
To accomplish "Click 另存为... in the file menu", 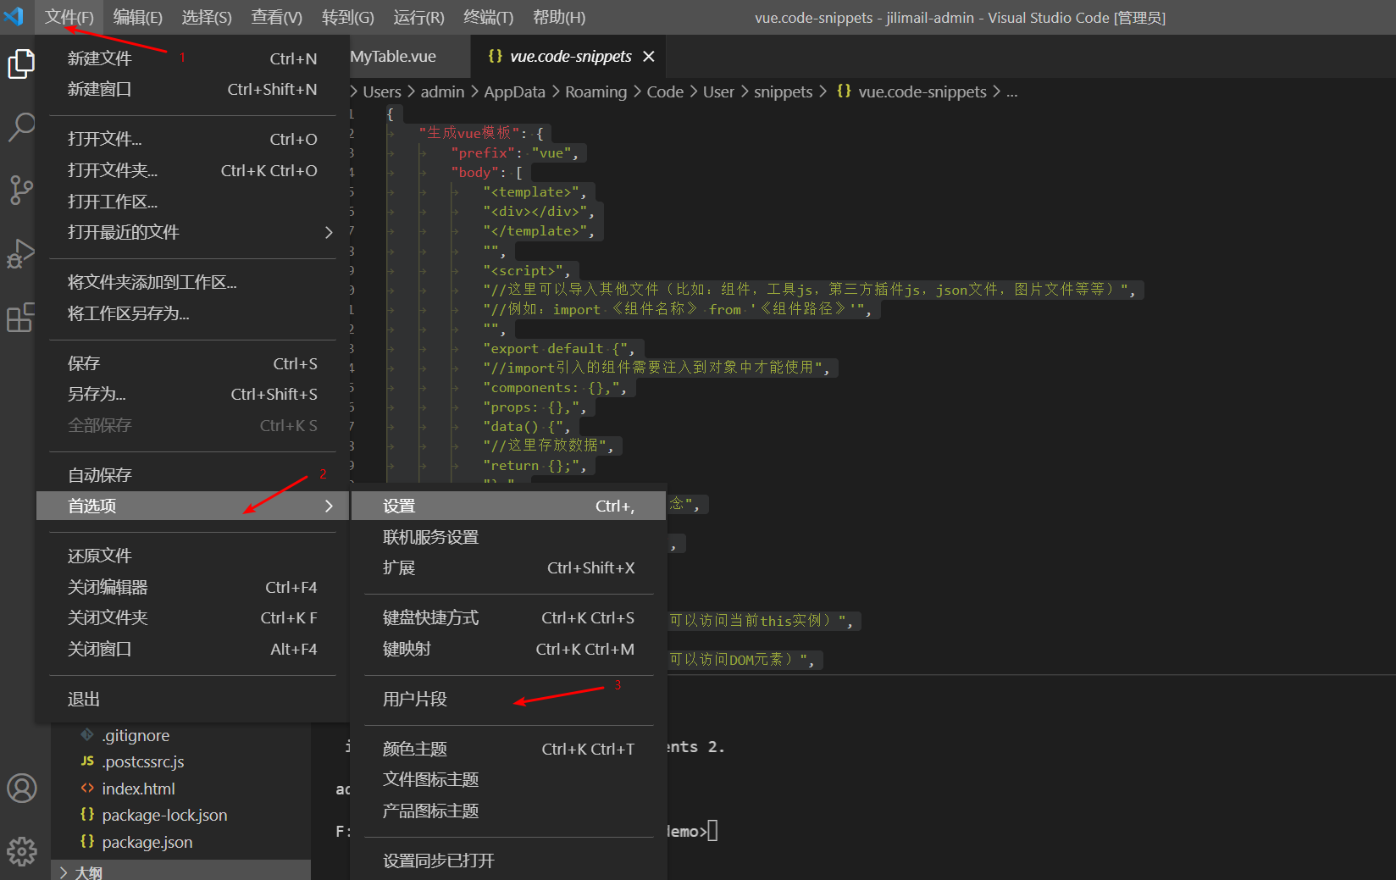I will coord(193,394).
